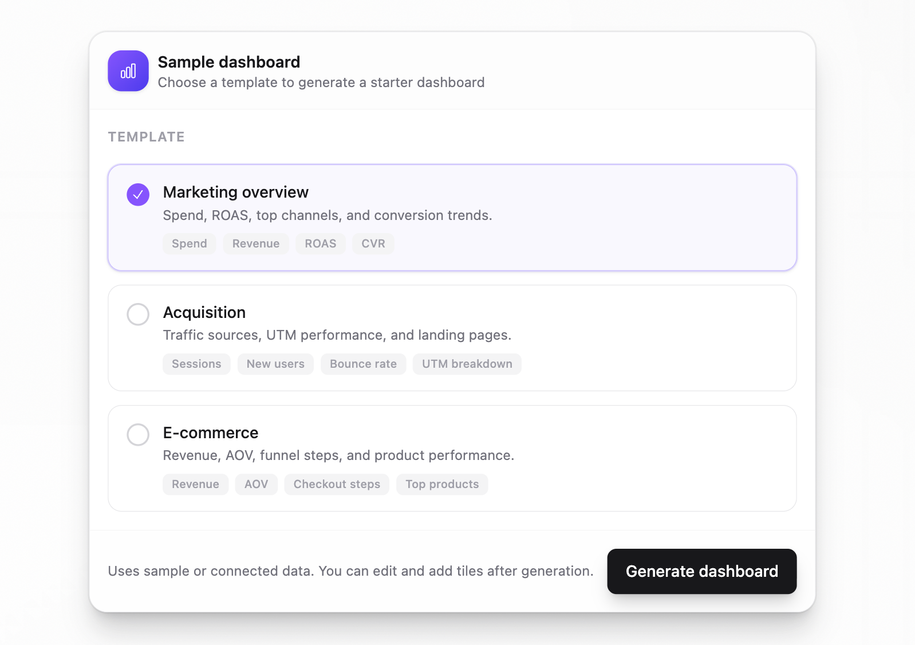
Task: Click the Top products tag
Action: coord(442,484)
